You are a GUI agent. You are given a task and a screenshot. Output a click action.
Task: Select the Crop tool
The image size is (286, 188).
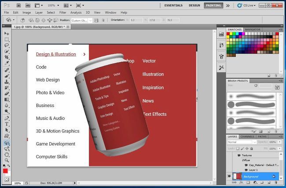pyautogui.click(x=7, y=57)
